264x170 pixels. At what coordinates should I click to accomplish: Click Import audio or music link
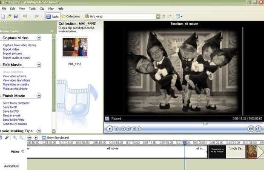click(16, 58)
